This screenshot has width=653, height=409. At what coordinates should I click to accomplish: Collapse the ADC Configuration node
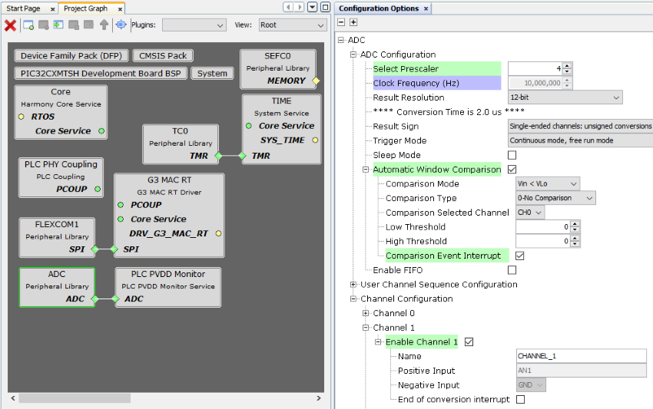click(353, 54)
